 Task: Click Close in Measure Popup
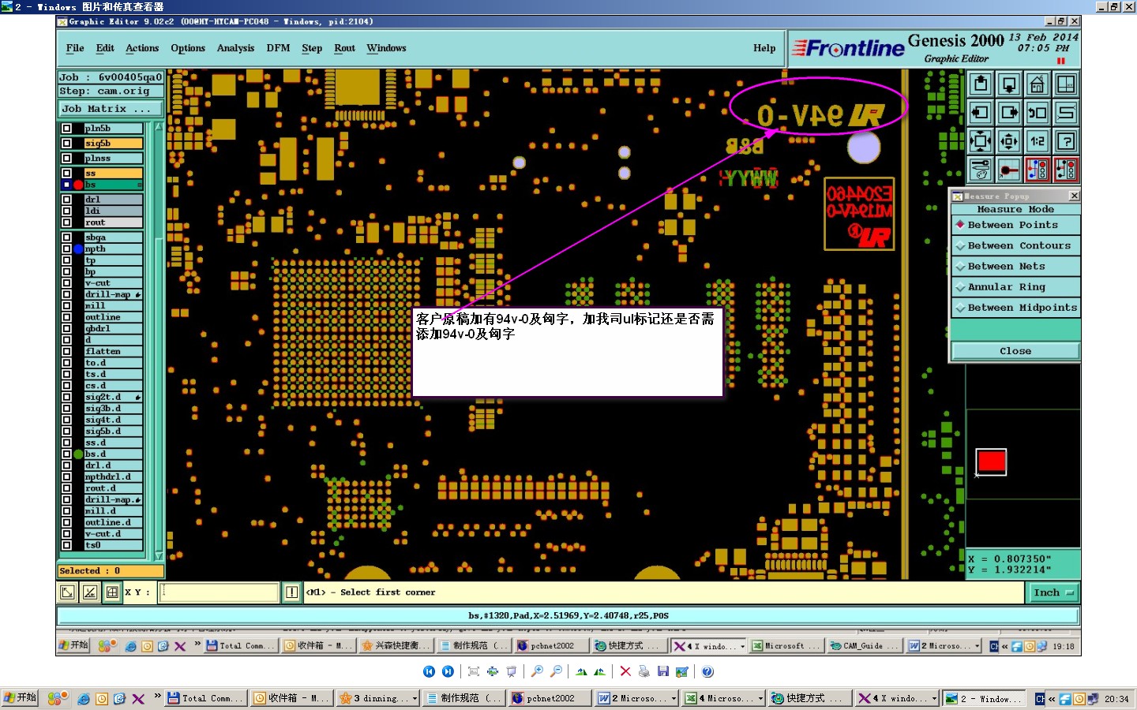[x=1015, y=351]
